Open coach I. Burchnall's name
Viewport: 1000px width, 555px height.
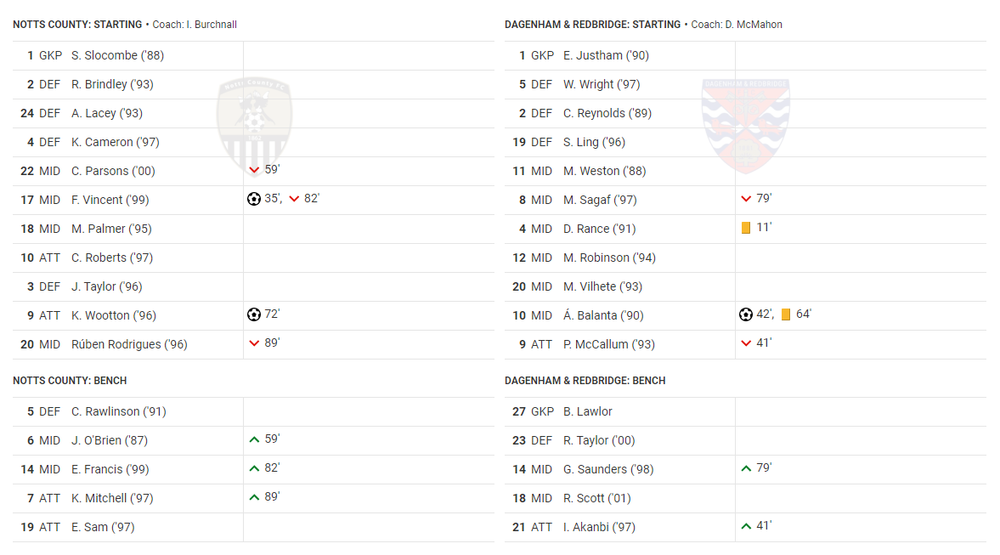(x=211, y=25)
